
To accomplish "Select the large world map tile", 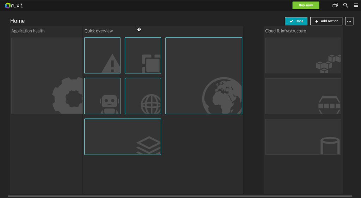I will (204, 76).
